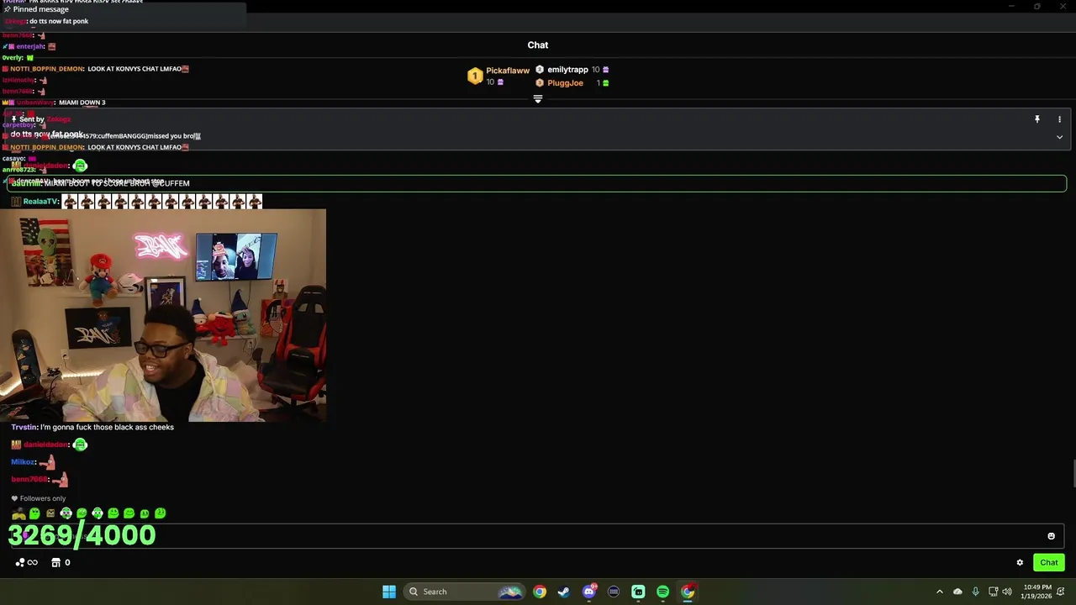Expand the gift leaderboard with the arrow handle
1076x605 pixels.
point(538,99)
